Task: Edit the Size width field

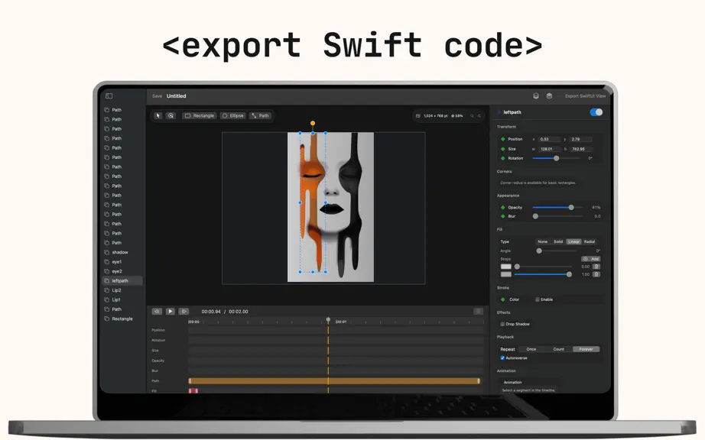Action: [550, 149]
